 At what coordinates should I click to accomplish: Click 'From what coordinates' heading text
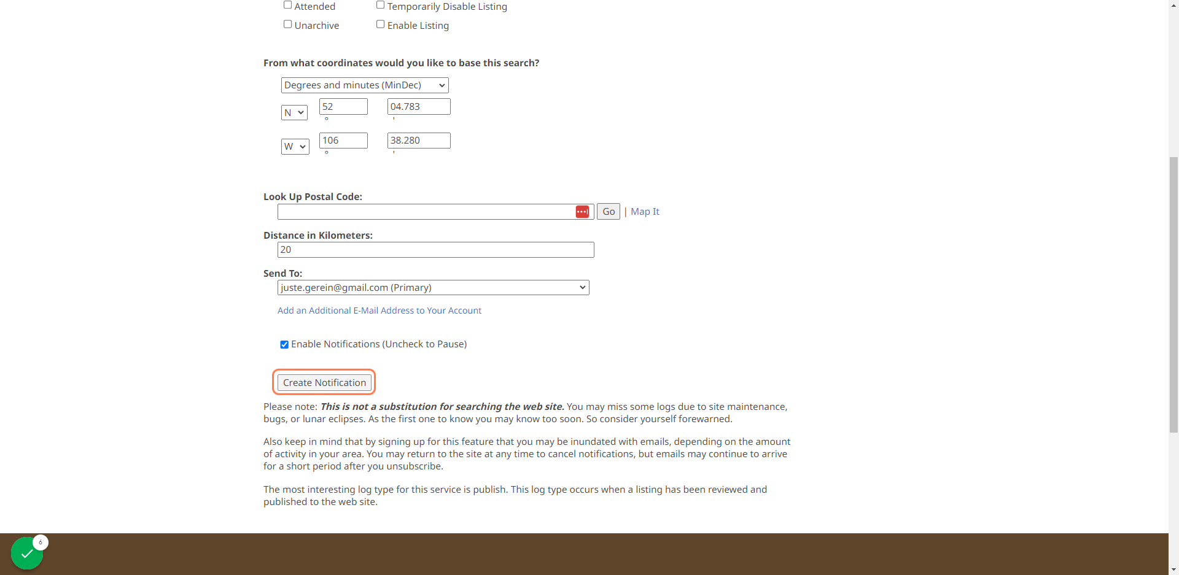402,63
